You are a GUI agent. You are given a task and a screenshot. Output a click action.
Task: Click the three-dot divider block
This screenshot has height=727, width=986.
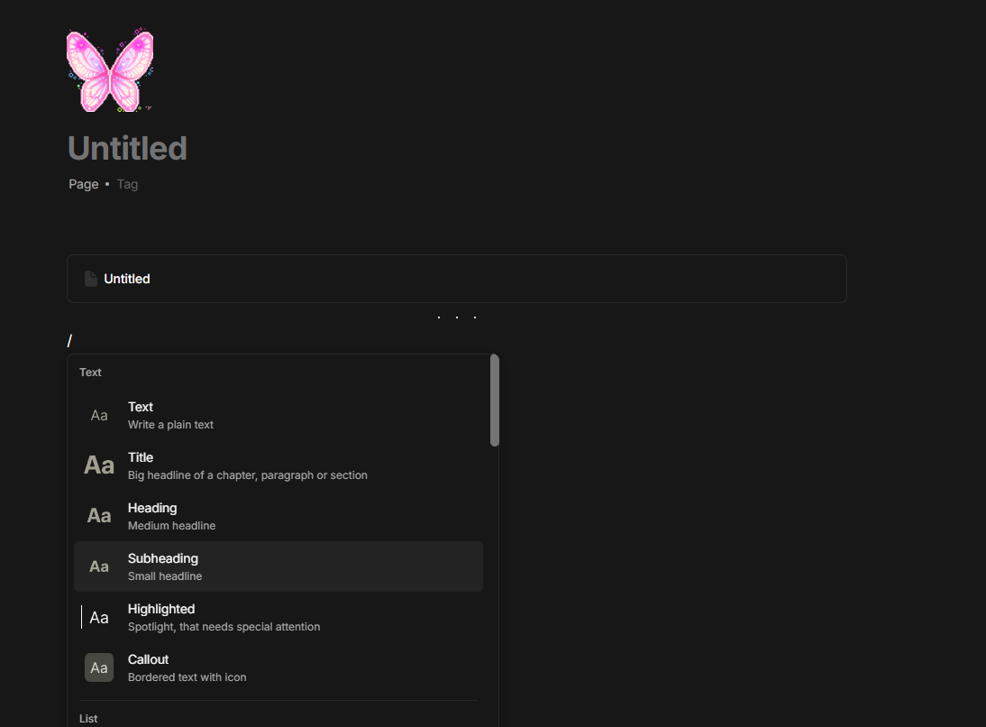456,317
